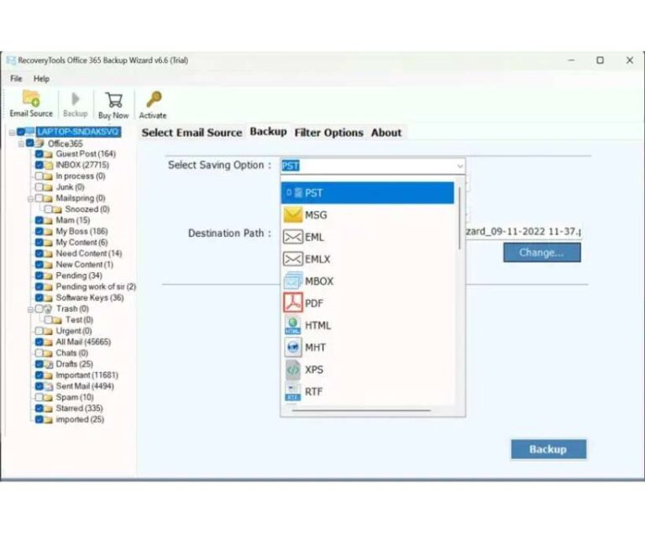Image resolution: width=645 pixels, height=535 pixels.
Task: Open the Select Saving Option dropdown arrow
Action: pos(459,166)
